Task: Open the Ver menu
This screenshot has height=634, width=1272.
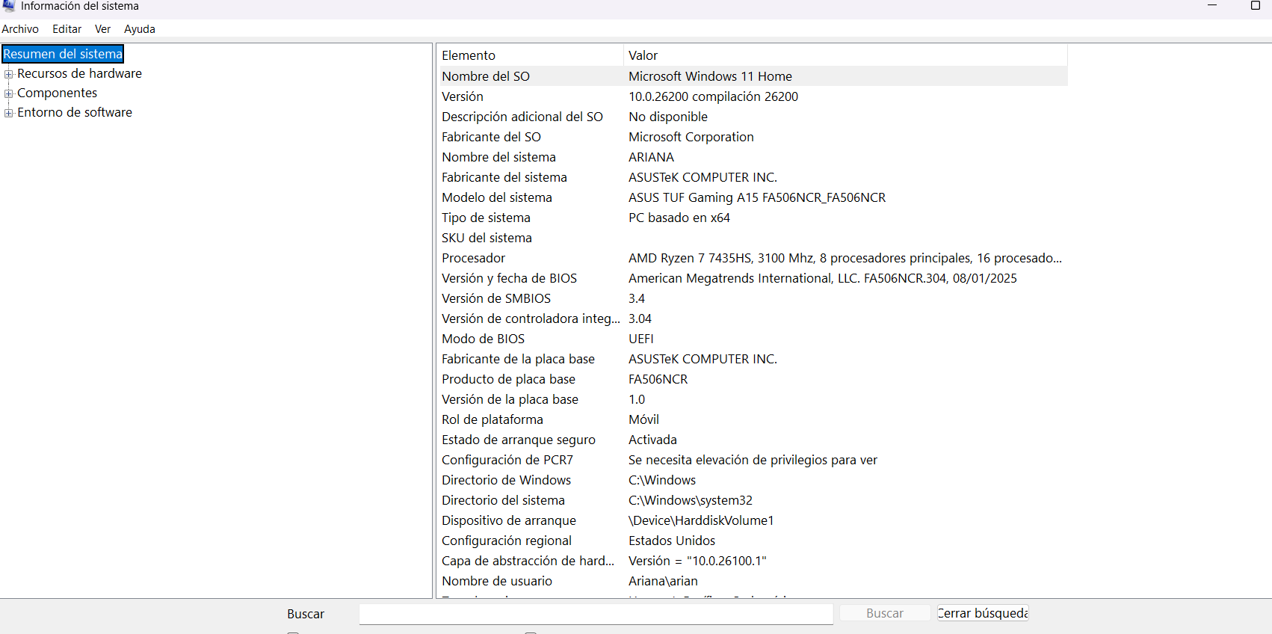Action: [x=102, y=29]
